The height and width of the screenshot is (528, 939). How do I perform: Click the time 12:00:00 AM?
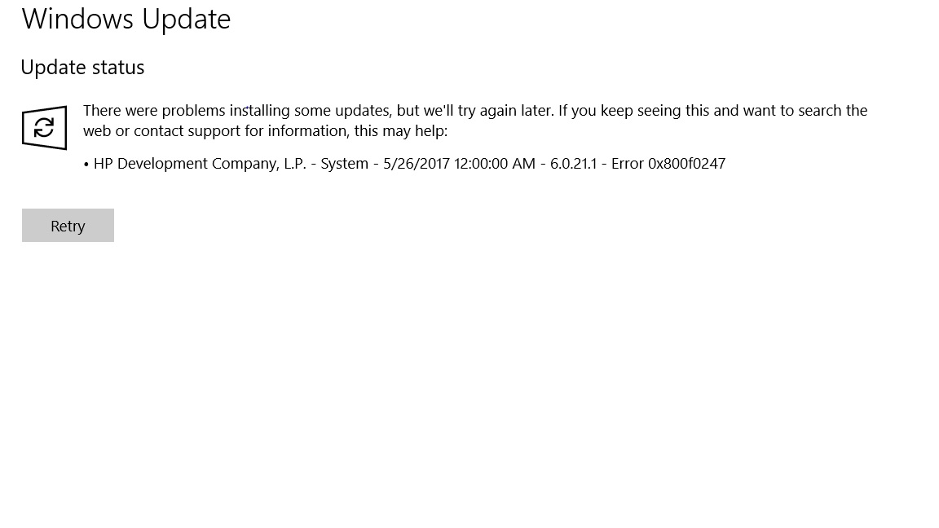pos(495,164)
